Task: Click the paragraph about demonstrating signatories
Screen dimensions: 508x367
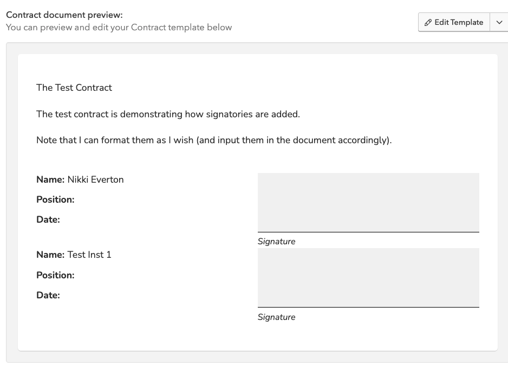Action: 168,114
